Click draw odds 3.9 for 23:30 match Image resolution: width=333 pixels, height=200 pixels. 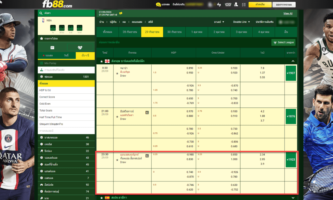(x=262, y=164)
